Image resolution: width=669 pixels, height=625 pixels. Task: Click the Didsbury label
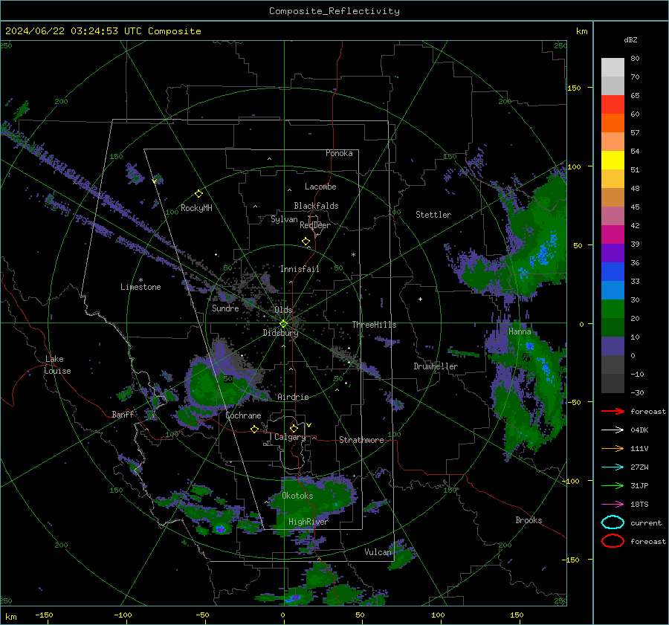[x=280, y=333]
